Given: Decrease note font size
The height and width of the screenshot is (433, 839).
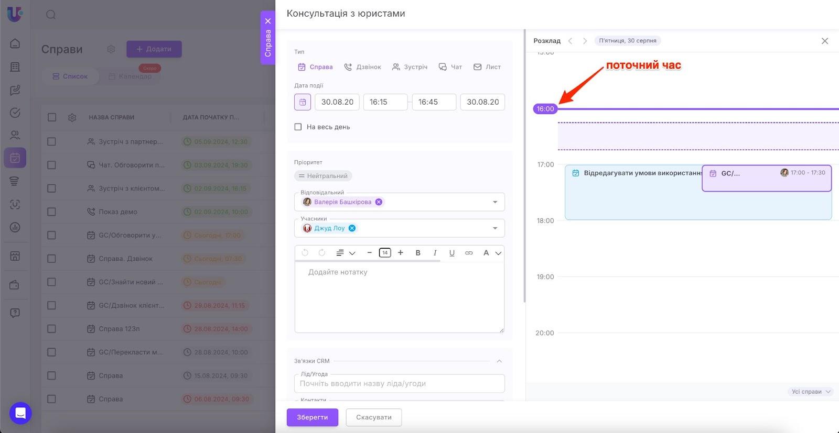Looking at the screenshot, I should (x=370, y=253).
